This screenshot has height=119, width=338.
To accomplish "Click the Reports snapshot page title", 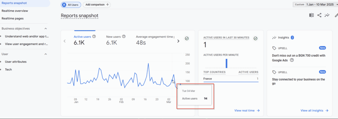I will pyautogui.click(x=80, y=16).
